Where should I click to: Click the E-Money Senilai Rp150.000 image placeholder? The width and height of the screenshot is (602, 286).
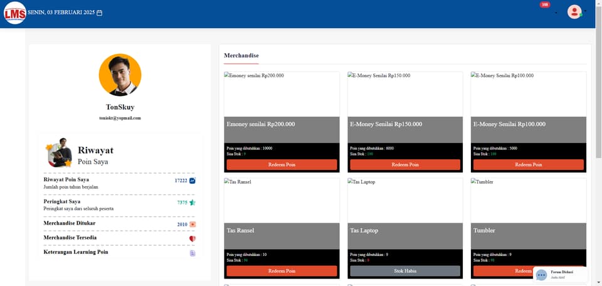405,94
